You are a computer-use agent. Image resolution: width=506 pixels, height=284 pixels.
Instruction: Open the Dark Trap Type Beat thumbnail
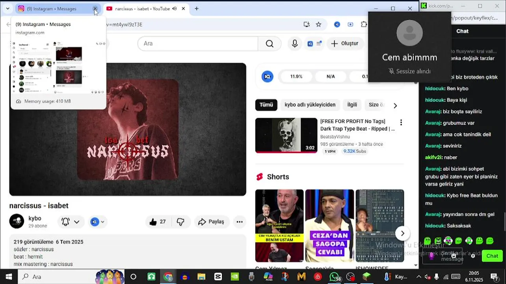(286, 135)
